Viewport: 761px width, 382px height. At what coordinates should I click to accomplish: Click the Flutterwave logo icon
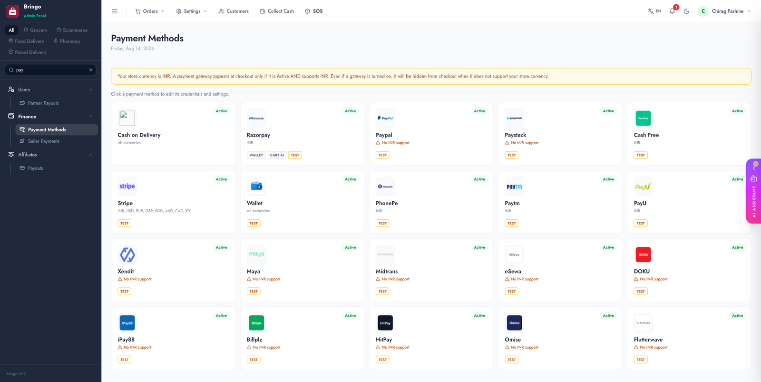[643, 323]
